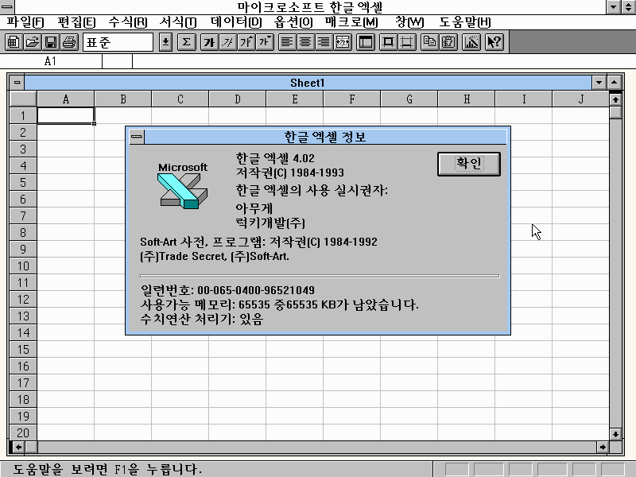Open the 한글 엑셀 정보 dialog control menu
This screenshot has height=477, width=636.
pyautogui.click(x=137, y=137)
